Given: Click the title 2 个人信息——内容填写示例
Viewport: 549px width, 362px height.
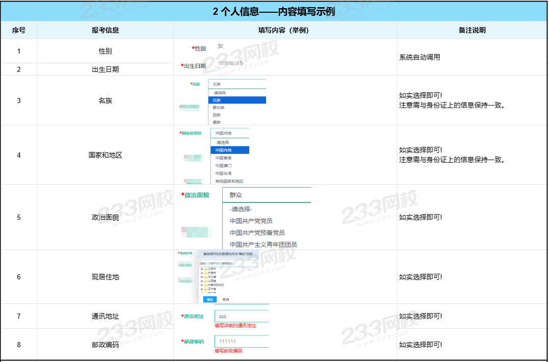Looking at the screenshot, I should (x=274, y=11).
